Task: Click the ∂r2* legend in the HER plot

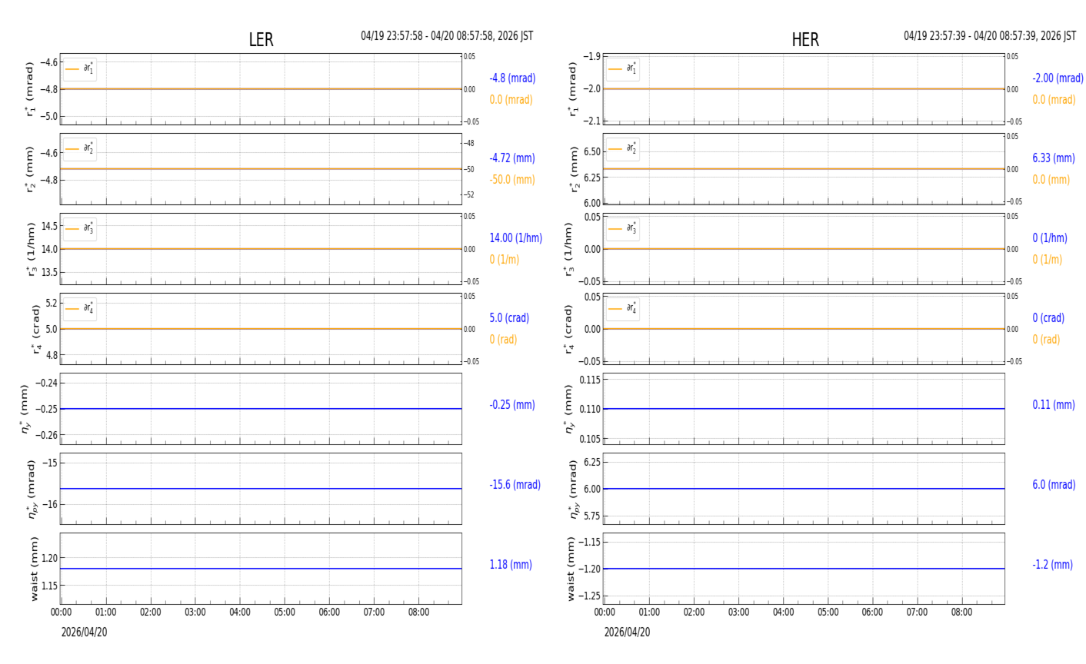Action: [623, 149]
